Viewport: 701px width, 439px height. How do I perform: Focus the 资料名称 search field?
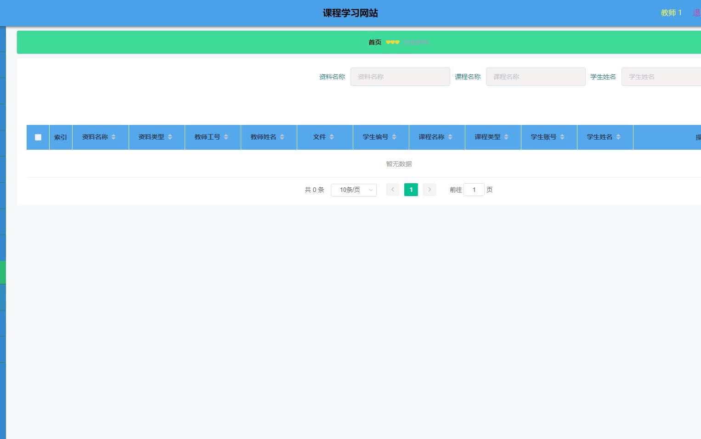click(400, 77)
